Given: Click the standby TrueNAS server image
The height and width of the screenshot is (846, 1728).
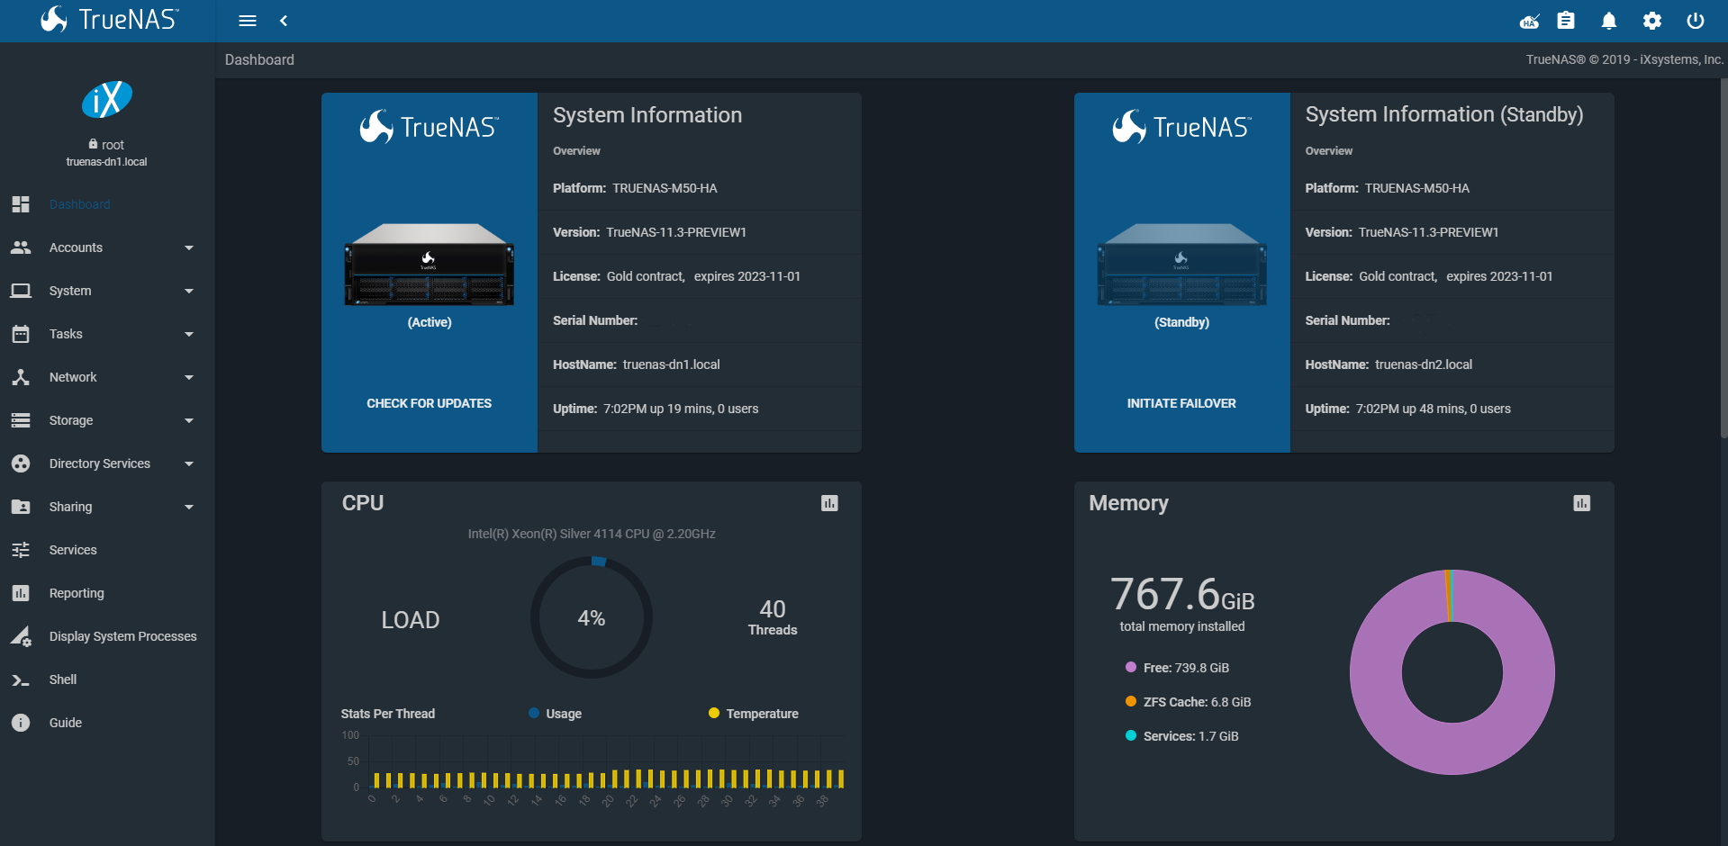Looking at the screenshot, I should click(1182, 265).
